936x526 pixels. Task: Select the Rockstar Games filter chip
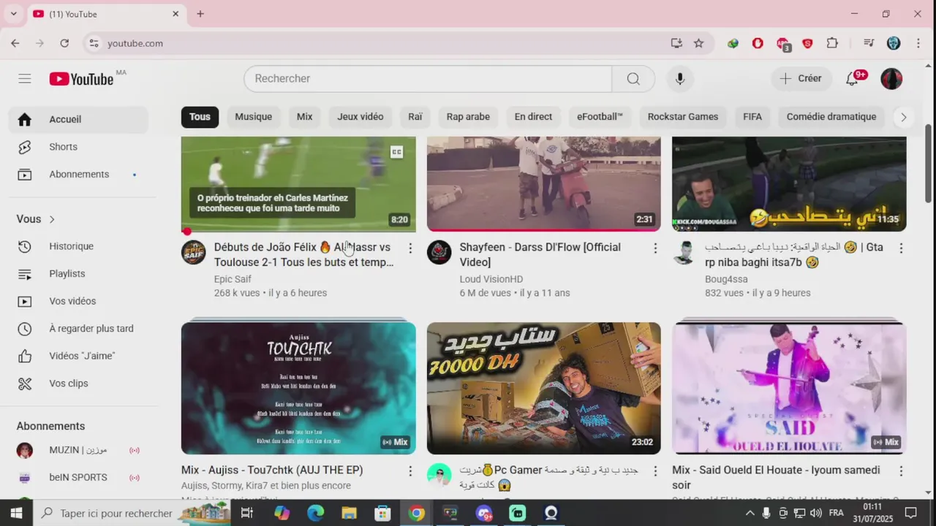click(683, 117)
